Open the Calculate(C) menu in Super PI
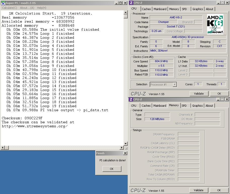 (10, 8)
